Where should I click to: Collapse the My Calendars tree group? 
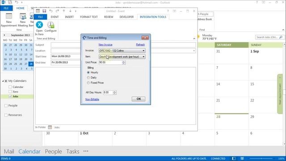click(x=3, y=81)
